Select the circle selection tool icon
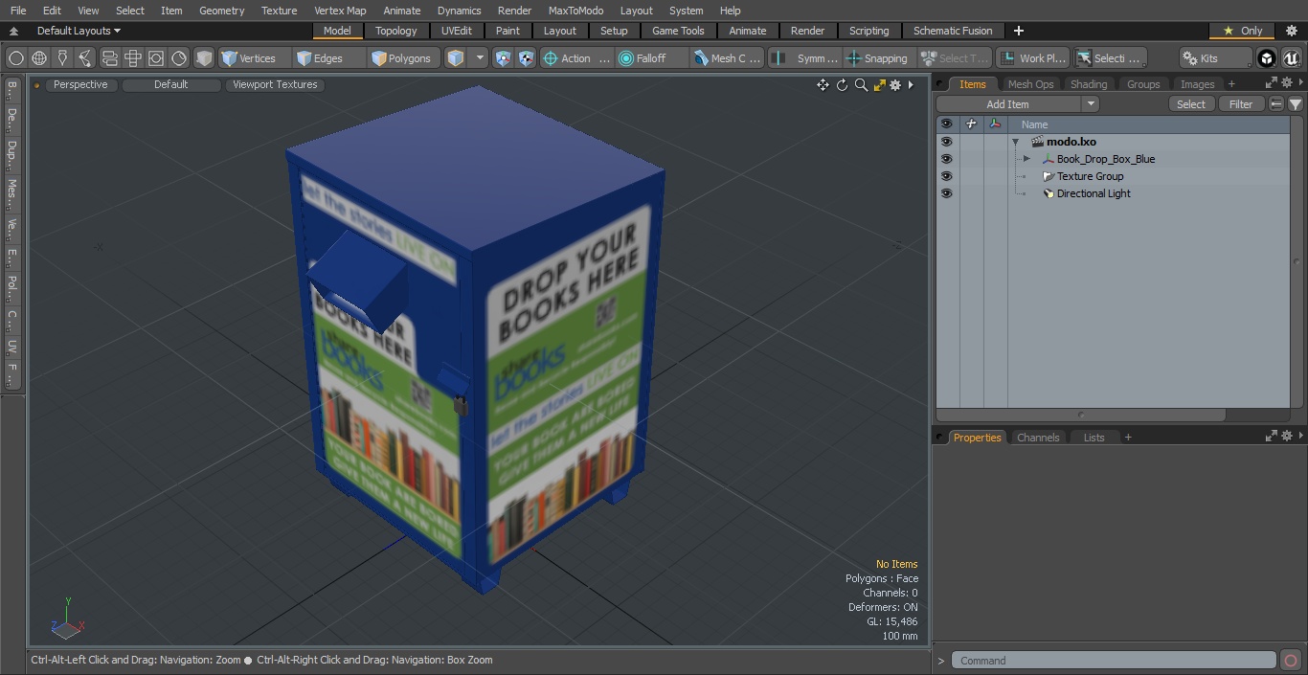 tap(16, 58)
